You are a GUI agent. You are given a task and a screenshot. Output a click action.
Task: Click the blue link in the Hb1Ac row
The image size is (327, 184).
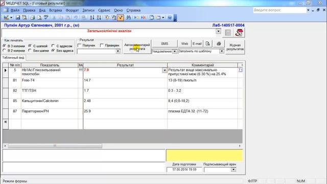click(x=241, y=70)
